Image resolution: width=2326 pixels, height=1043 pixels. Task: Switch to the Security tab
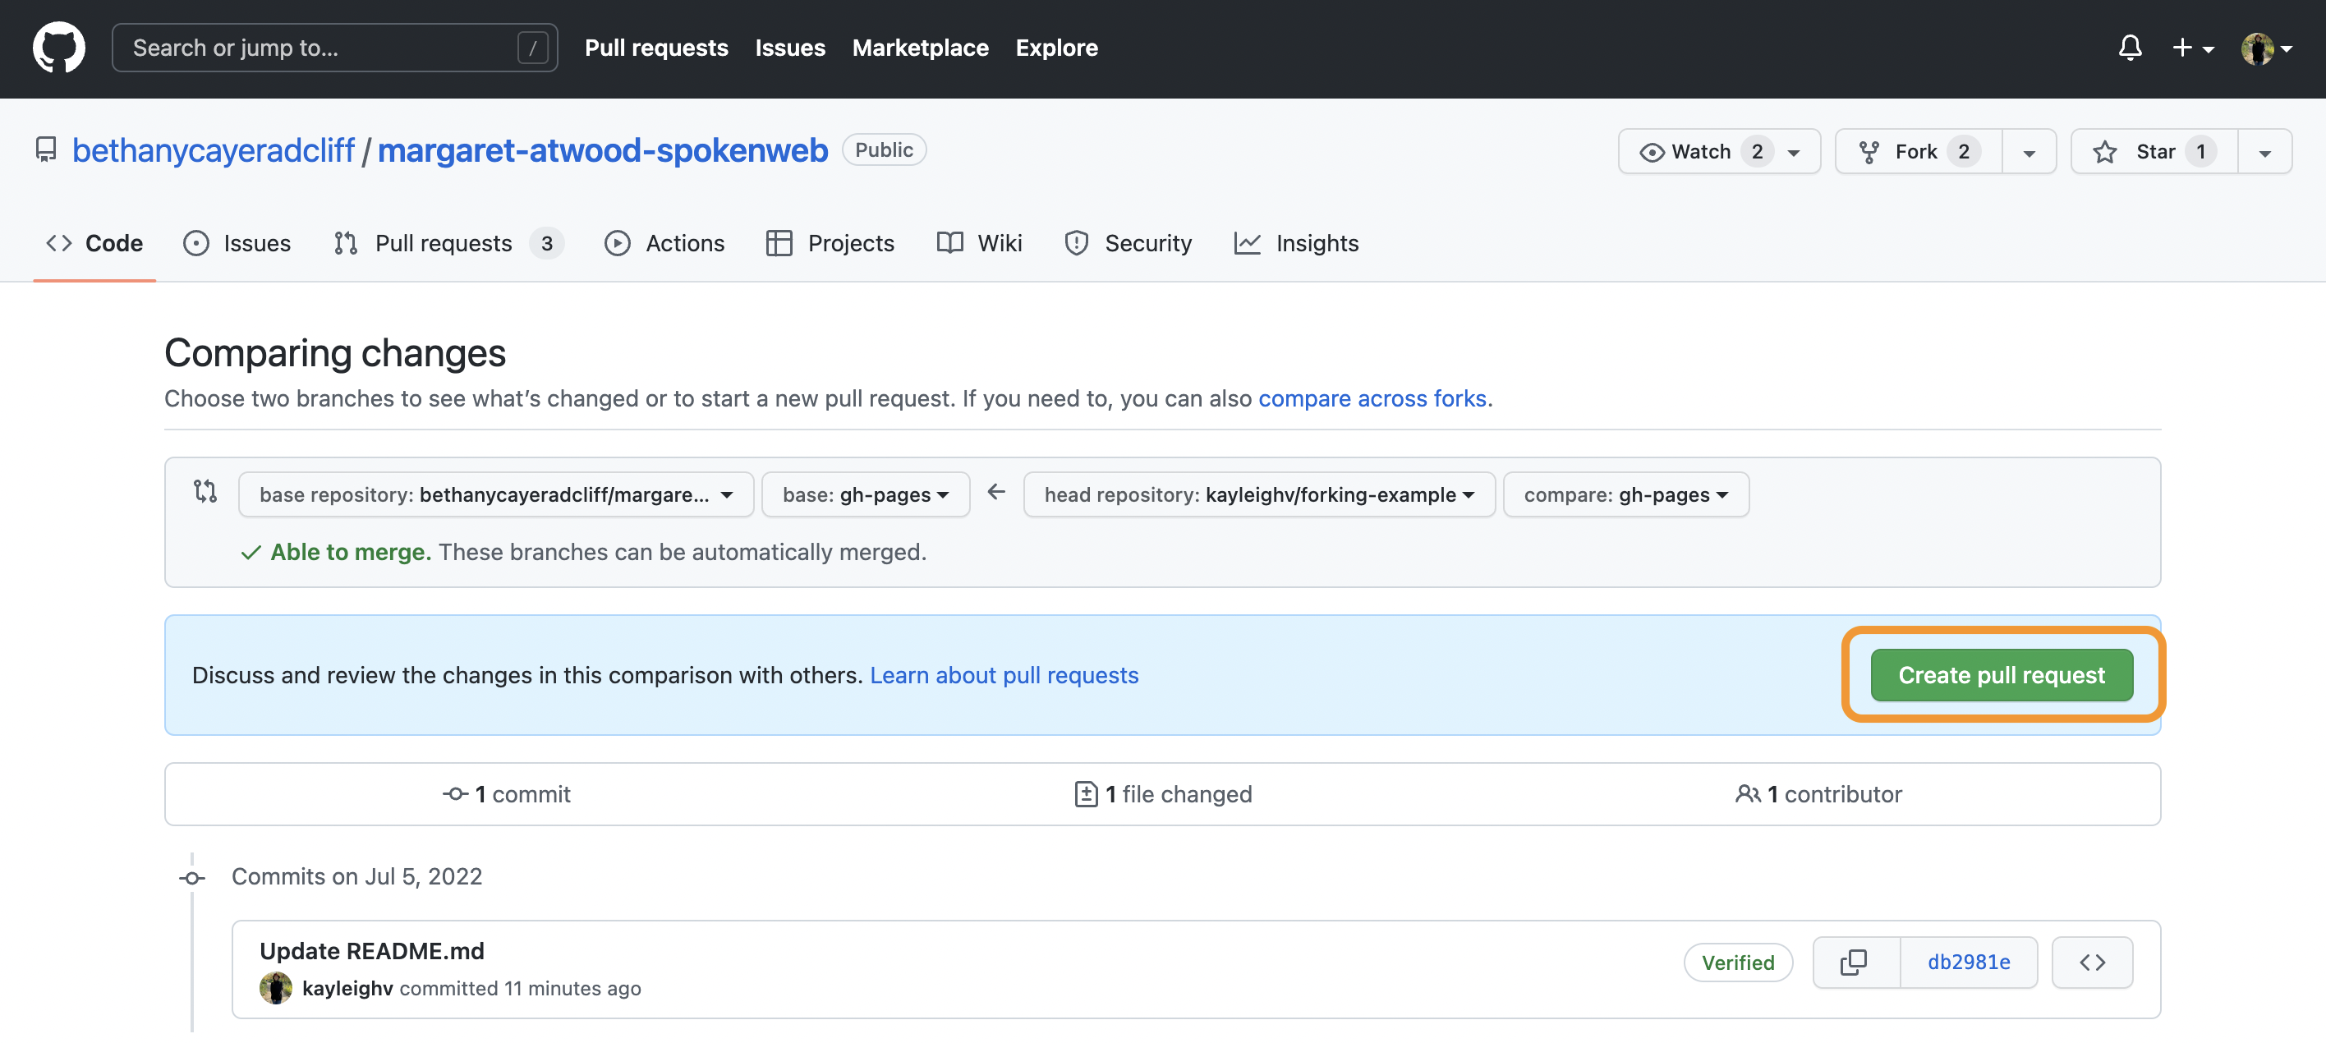[x=1129, y=243]
